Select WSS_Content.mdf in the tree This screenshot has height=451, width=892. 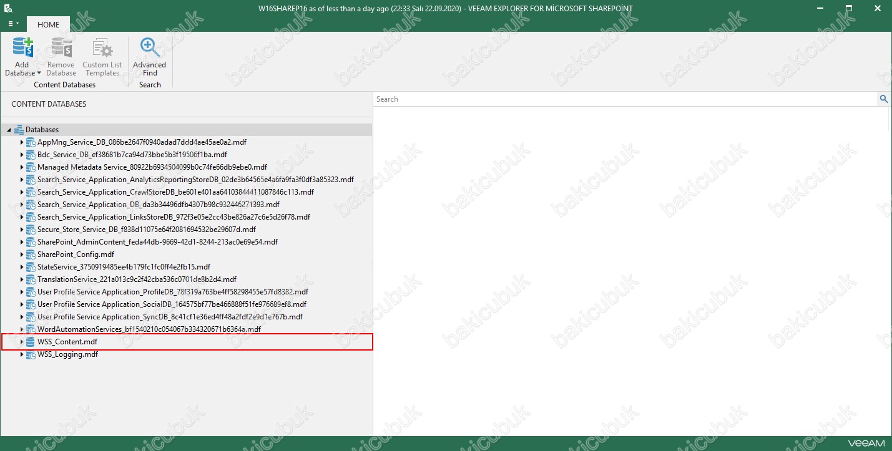pyautogui.click(x=67, y=342)
